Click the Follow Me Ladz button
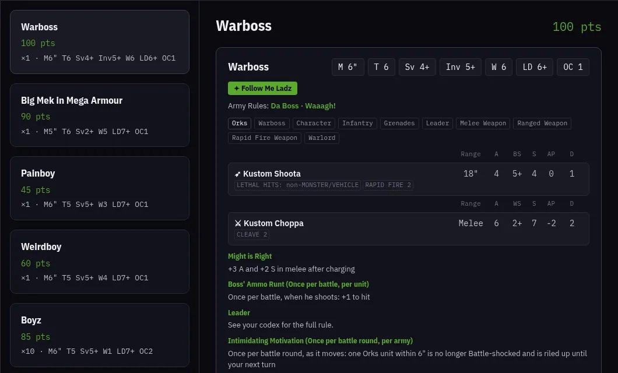This screenshot has width=618, height=373. pos(262,88)
